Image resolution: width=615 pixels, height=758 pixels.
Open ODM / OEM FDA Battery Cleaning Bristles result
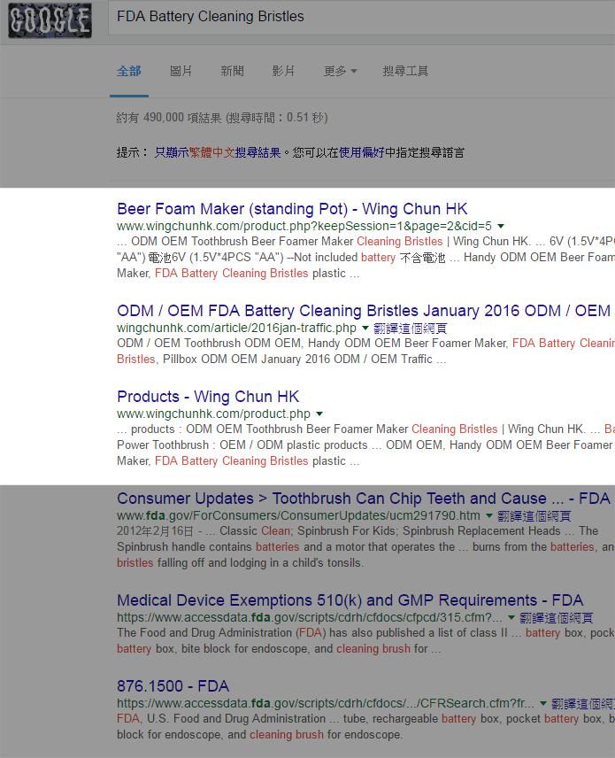pos(364,310)
